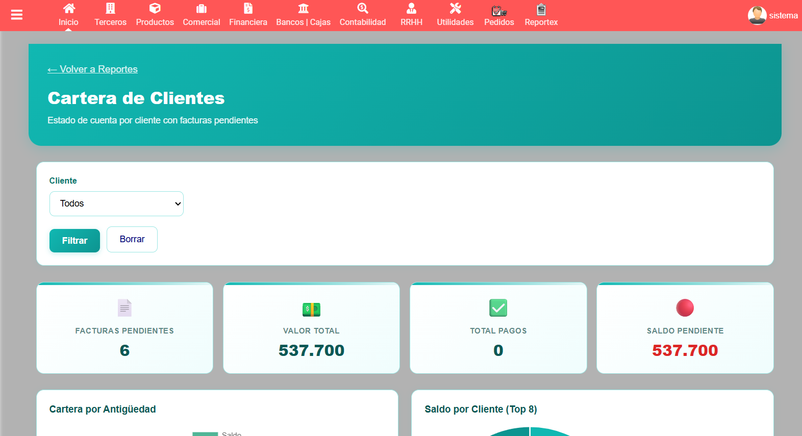Click the Productos box icon

(x=155, y=8)
